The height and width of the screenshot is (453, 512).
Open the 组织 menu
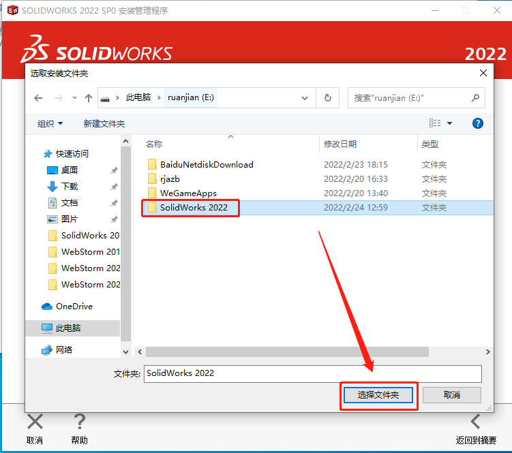point(50,124)
